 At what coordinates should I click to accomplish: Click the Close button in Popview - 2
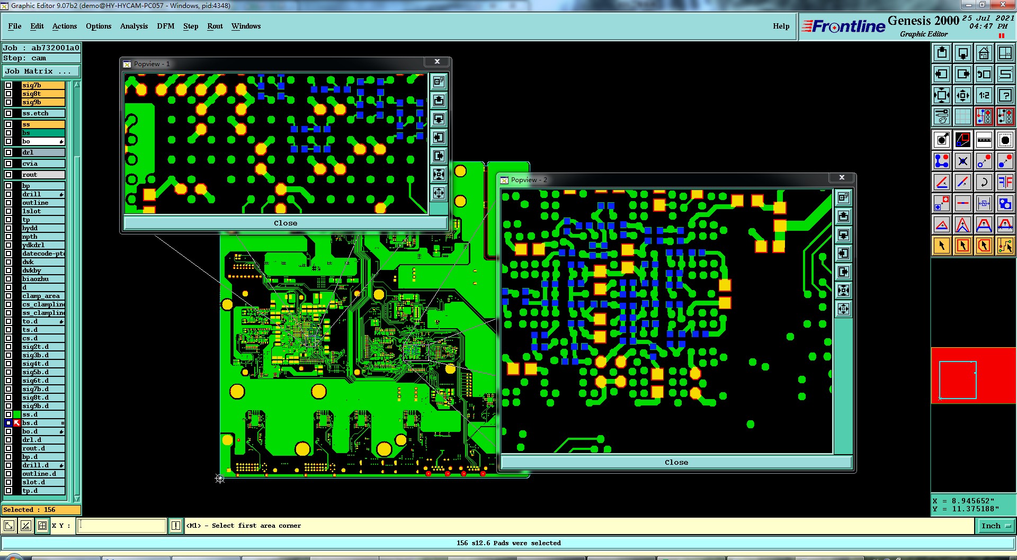676,462
